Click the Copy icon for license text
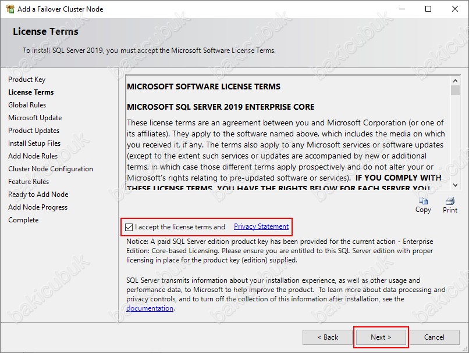The width and height of the screenshot is (469, 353). point(423,201)
